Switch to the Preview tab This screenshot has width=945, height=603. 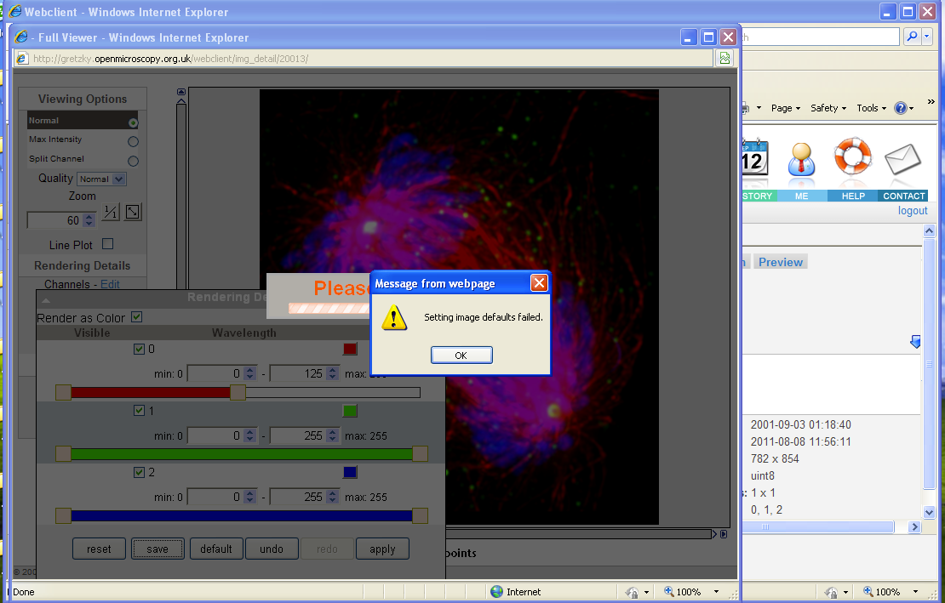(x=781, y=262)
